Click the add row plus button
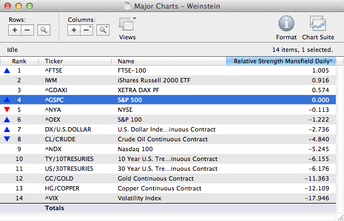344x221 pixels. [x=15, y=30]
